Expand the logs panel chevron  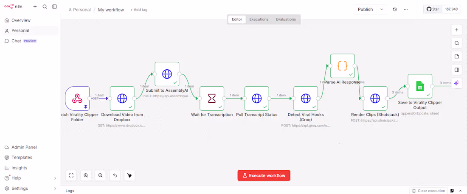(x=461, y=191)
